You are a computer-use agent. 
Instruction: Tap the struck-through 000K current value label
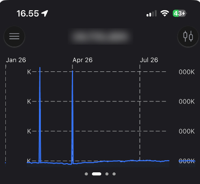[x=187, y=161]
